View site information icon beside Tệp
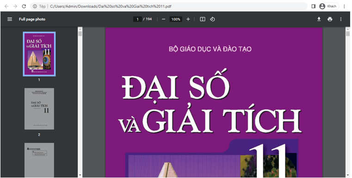The image size is (352, 178). tap(35, 6)
